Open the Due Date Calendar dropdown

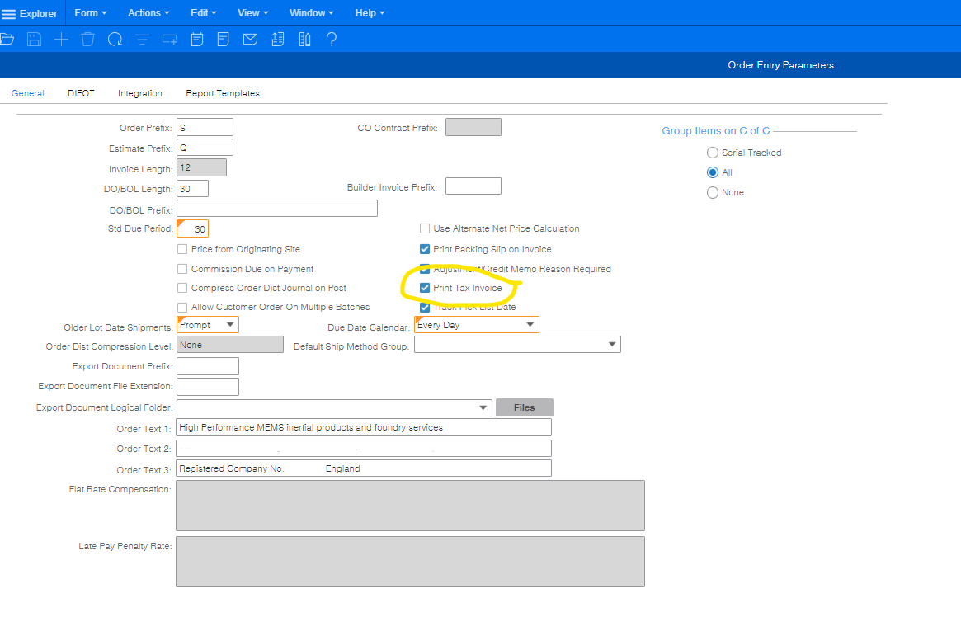(530, 325)
